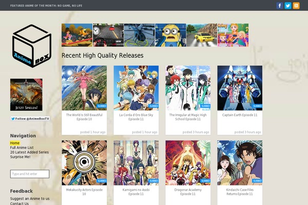Image resolution: width=308 pixels, height=205 pixels.
Task: Click the Dragonar Academy Episode 11 title
Action: [x=188, y=192]
